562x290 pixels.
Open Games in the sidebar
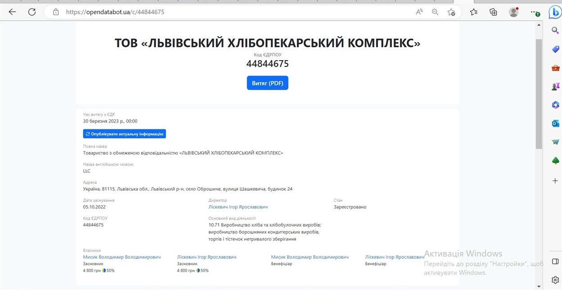tap(555, 86)
